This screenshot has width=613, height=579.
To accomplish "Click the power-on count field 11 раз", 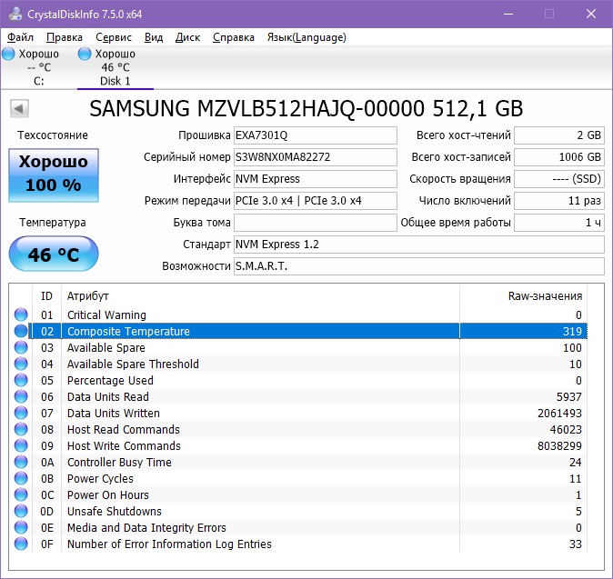I will coord(559,201).
